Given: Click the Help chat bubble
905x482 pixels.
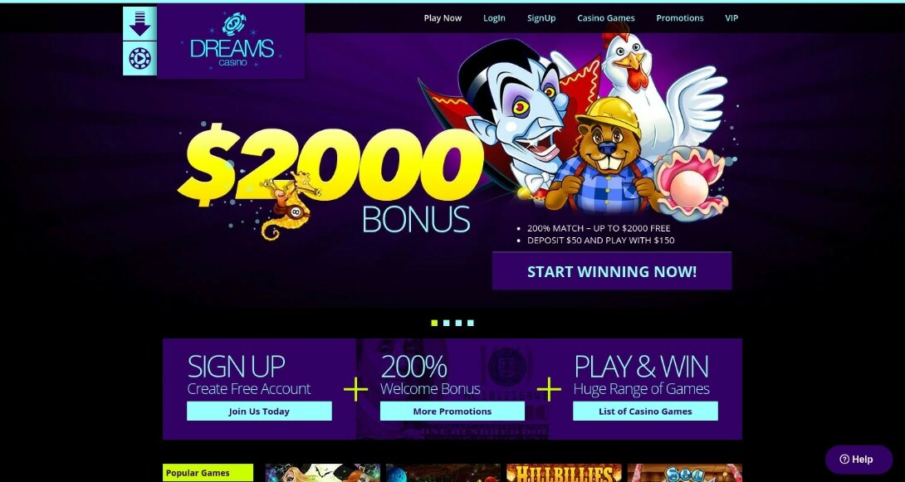Looking at the screenshot, I should pos(859,460).
